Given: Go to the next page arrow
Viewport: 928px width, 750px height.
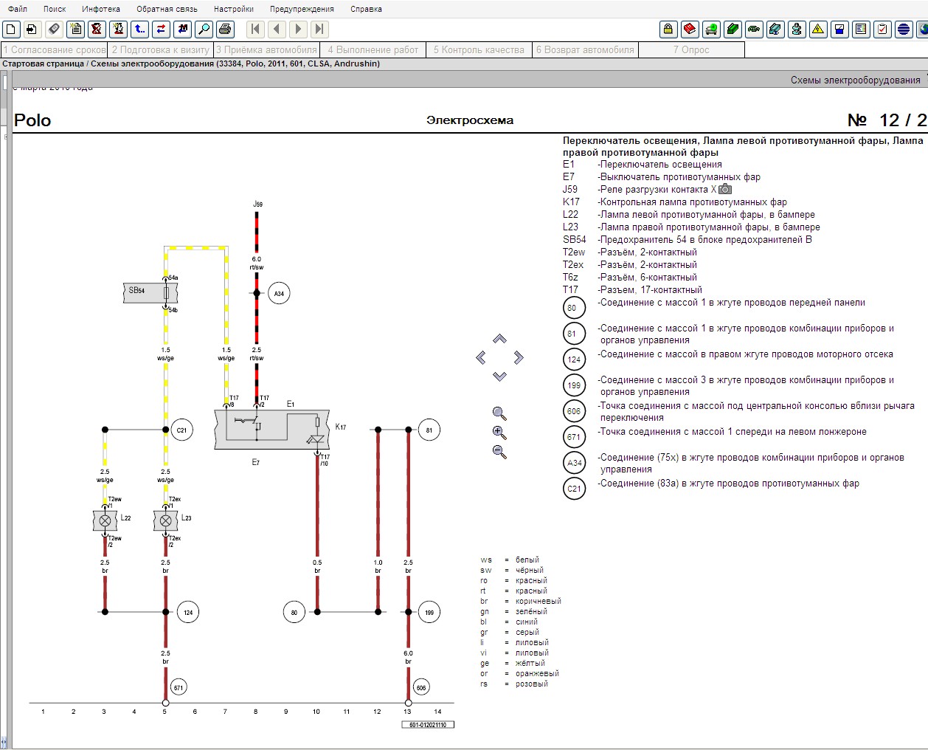Looking at the screenshot, I should tap(298, 30).
